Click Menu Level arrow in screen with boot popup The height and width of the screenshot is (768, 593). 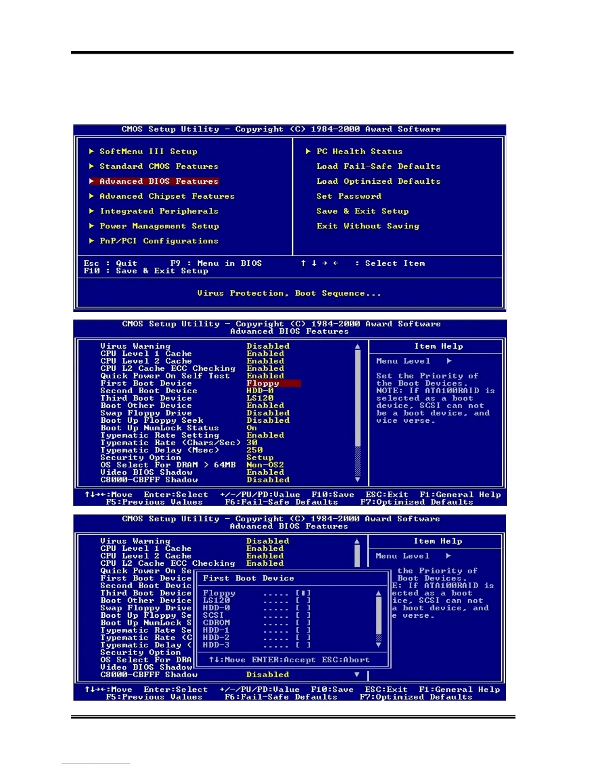click(x=448, y=556)
